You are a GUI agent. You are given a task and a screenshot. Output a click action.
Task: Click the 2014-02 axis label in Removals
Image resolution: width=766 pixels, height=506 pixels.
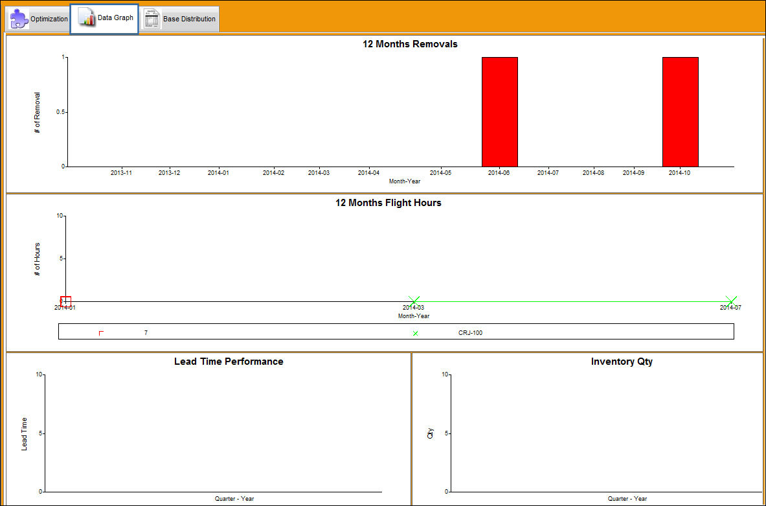(x=273, y=172)
